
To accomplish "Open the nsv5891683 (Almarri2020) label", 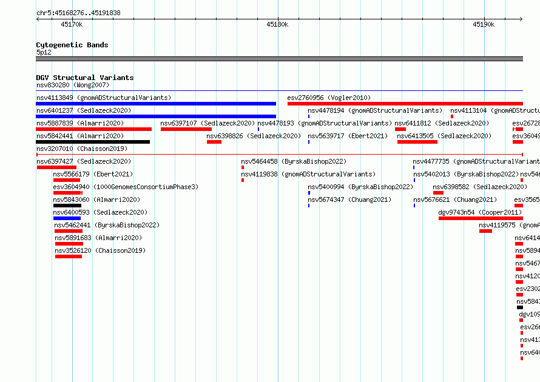I will pyautogui.click(x=98, y=238).
